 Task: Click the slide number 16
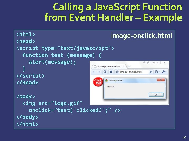click(x=184, y=137)
